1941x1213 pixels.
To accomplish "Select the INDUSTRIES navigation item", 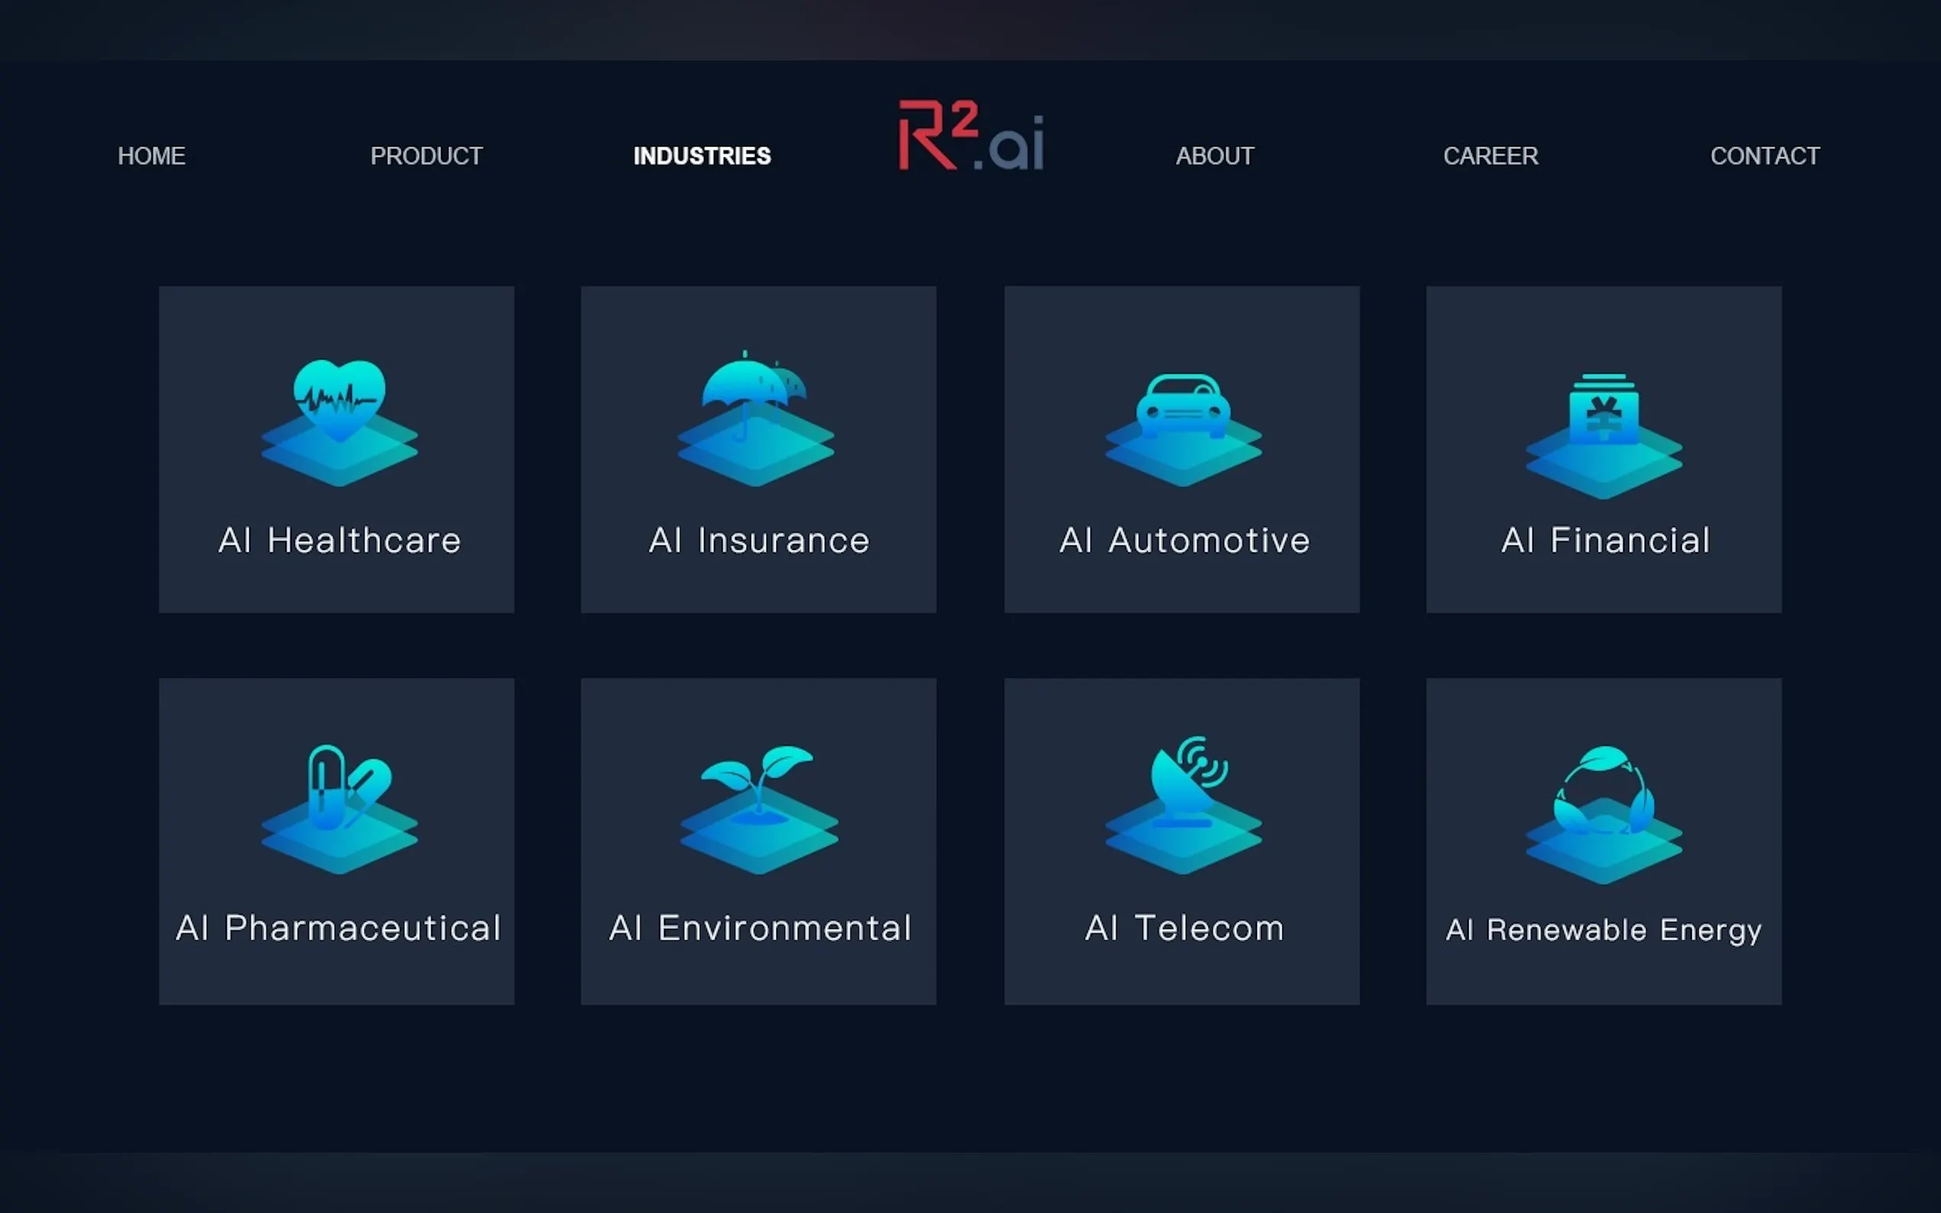I will (702, 156).
